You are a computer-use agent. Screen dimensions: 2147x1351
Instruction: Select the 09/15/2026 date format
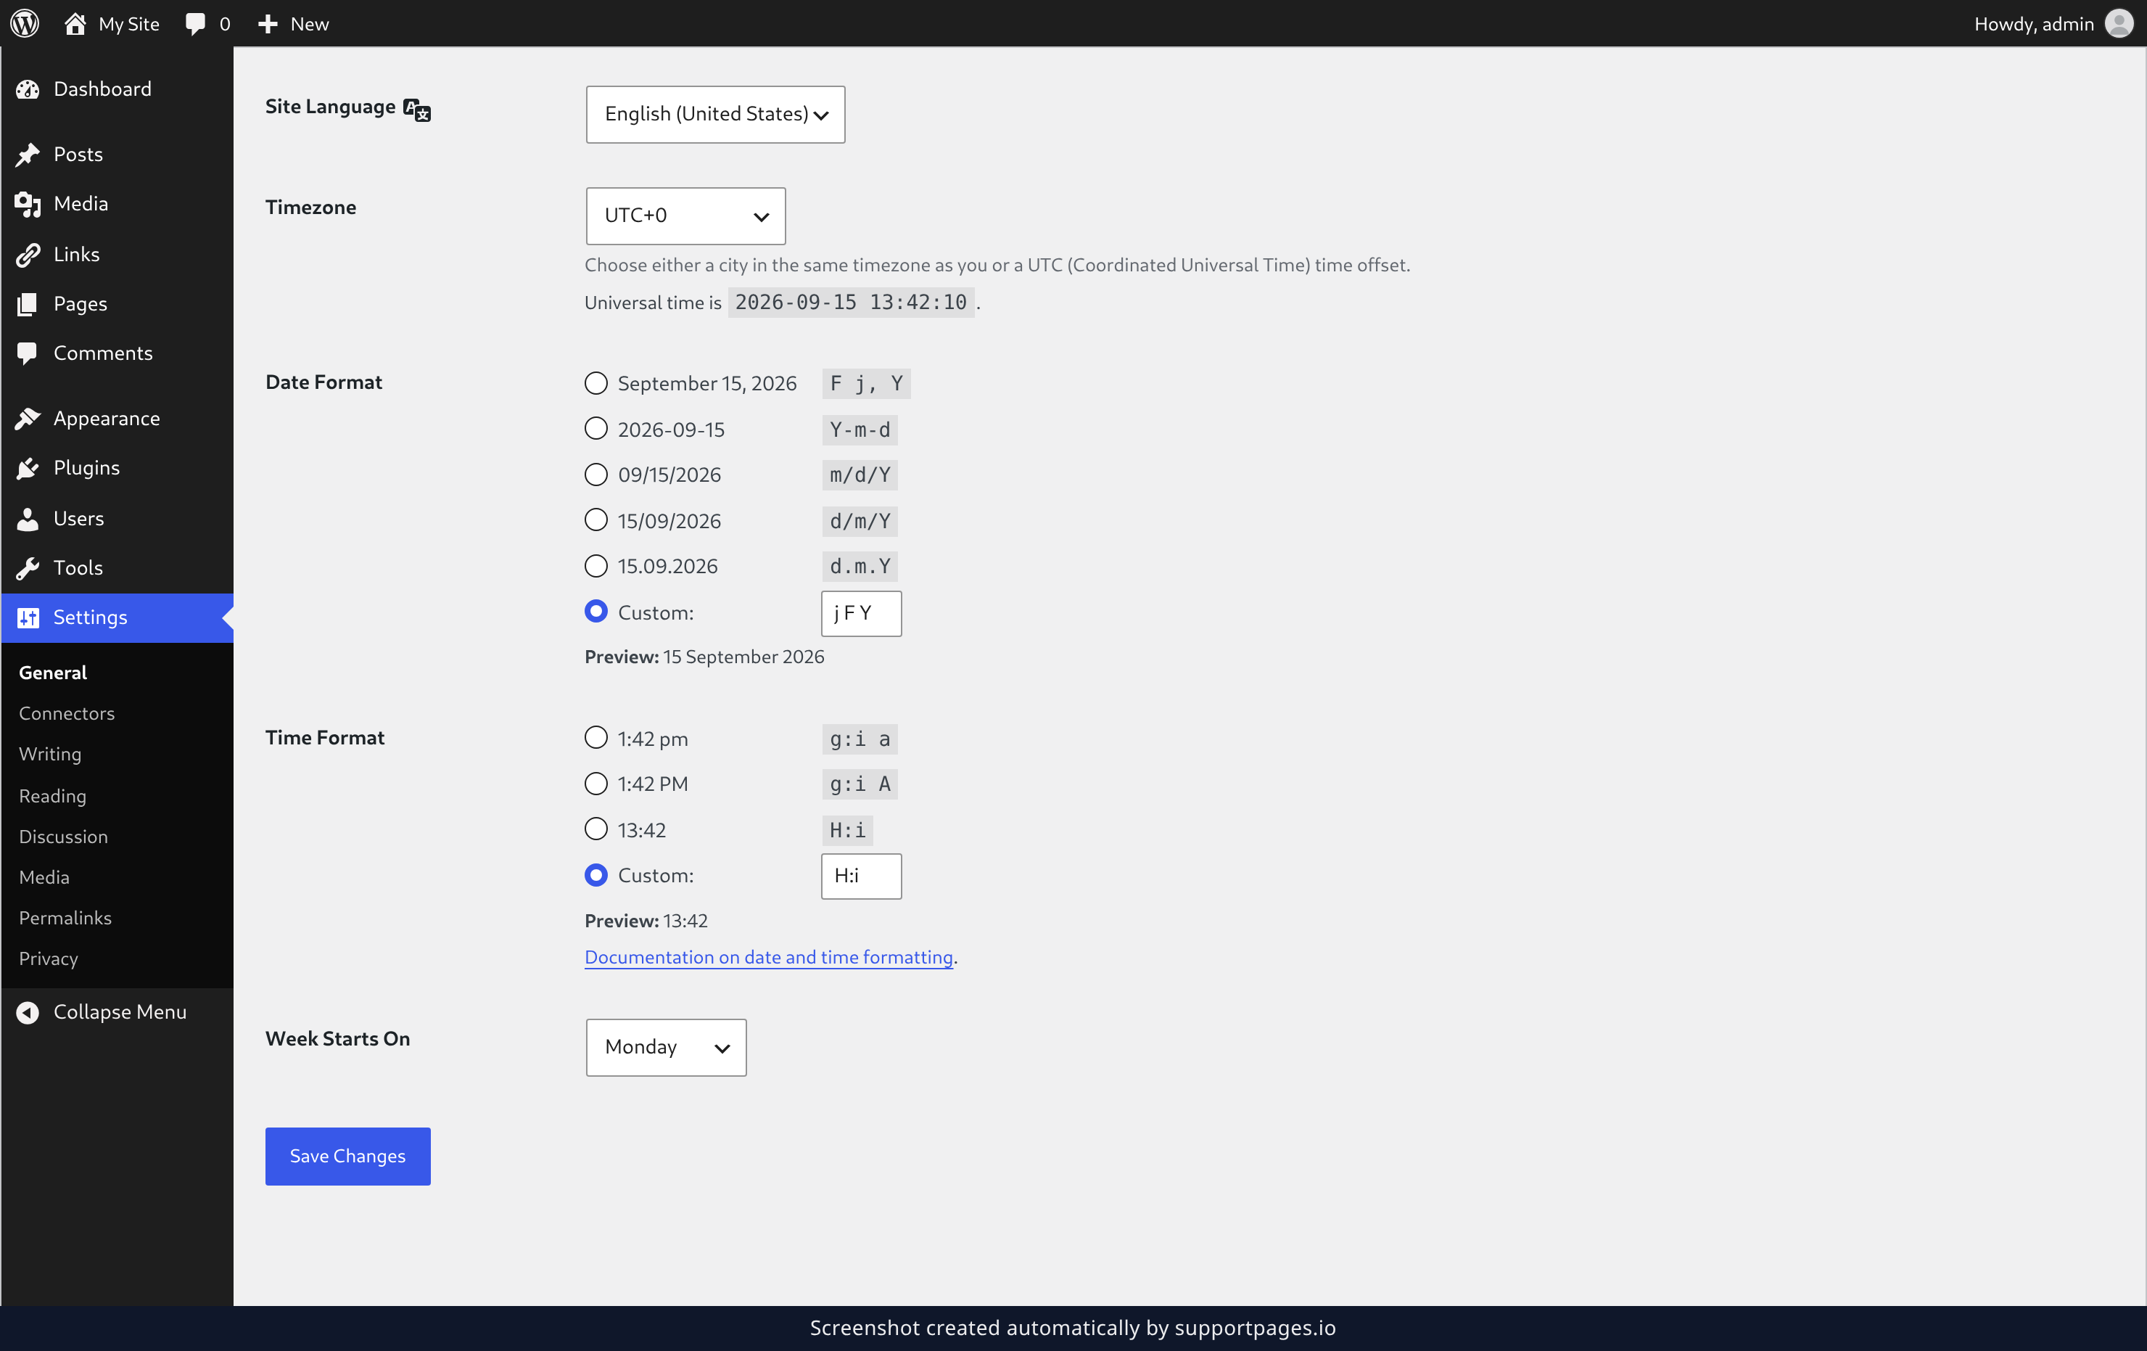pyautogui.click(x=596, y=475)
